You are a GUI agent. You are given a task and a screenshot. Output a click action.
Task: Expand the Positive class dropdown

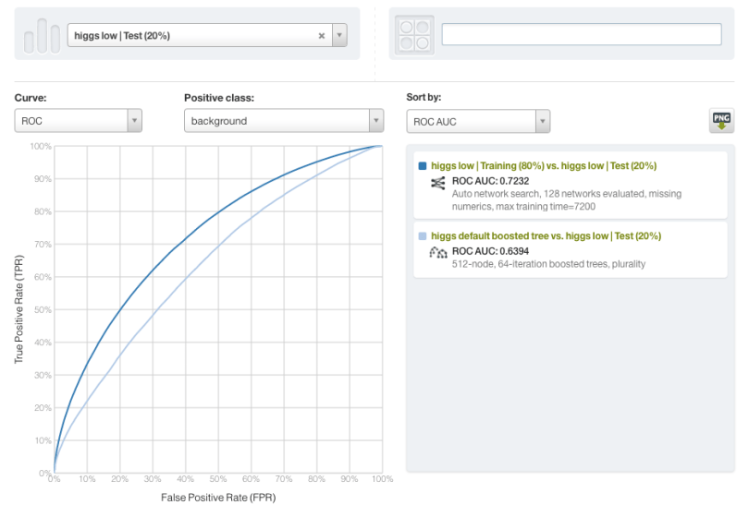(x=283, y=121)
